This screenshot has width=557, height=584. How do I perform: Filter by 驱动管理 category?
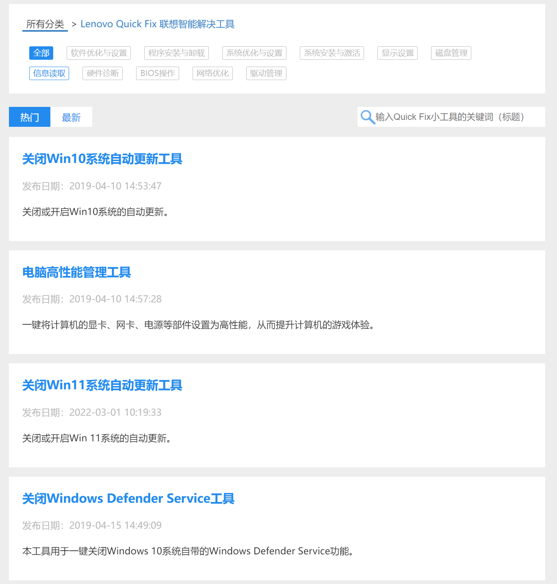[x=266, y=73]
